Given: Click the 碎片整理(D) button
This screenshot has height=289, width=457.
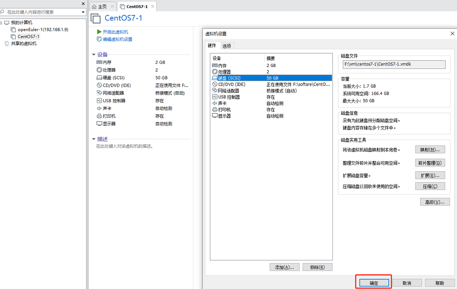Looking at the screenshot, I should point(430,163).
